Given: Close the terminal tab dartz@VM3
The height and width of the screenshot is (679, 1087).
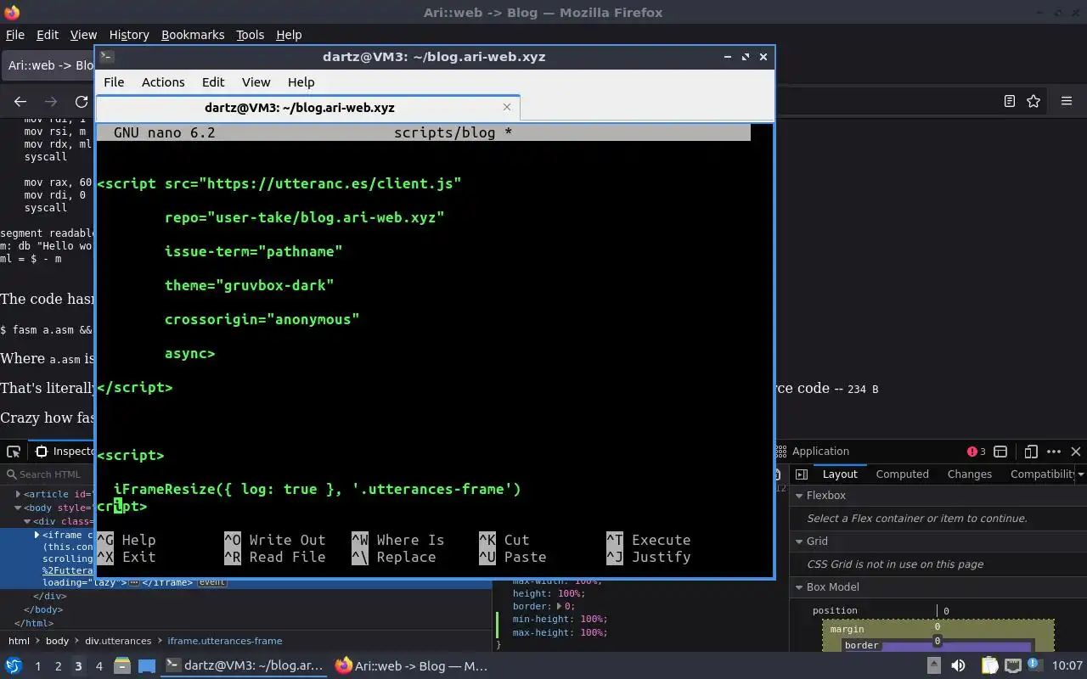Looking at the screenshot, I should 507,107.
